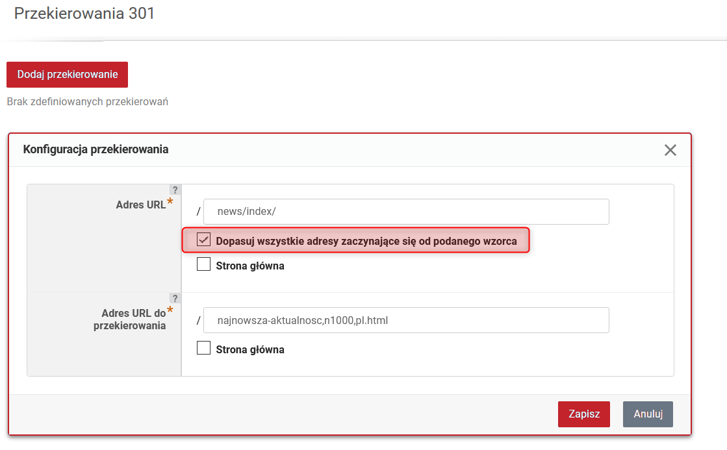Click the Przekierowania 301 page heading

click(x=84, y=14)
